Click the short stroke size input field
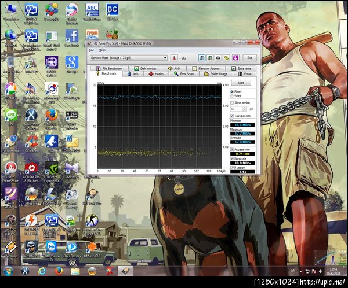 (x=236, y=109)
